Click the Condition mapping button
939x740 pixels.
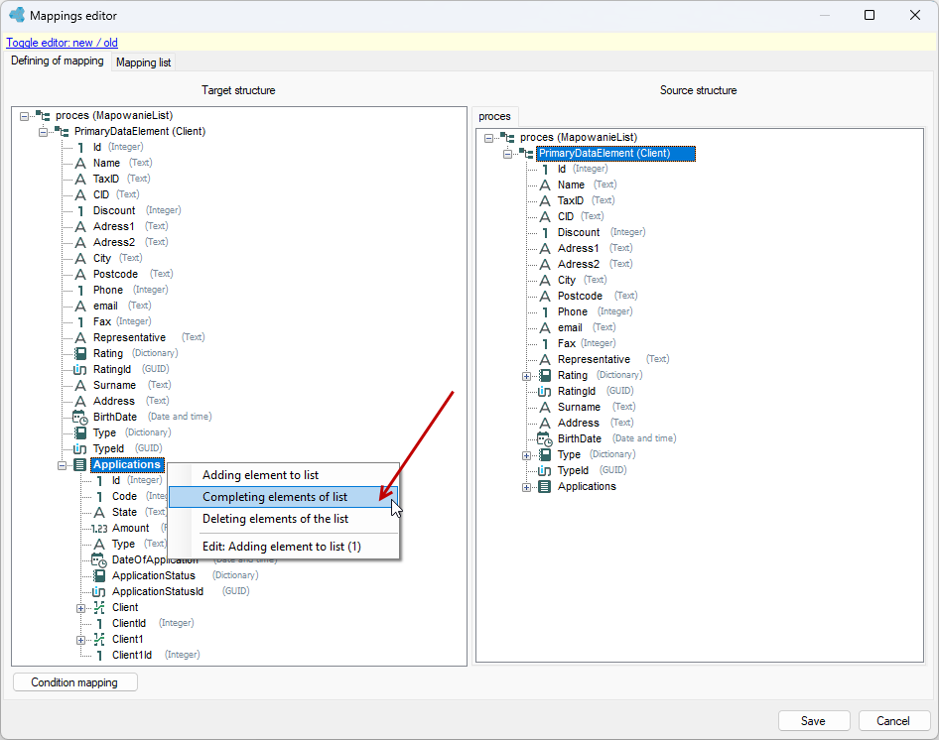coord(74,682)
